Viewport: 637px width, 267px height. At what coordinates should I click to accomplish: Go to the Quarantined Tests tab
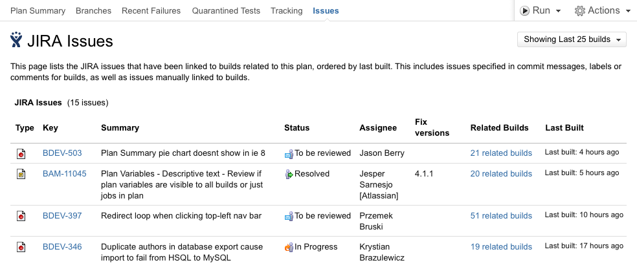[226, 11]
